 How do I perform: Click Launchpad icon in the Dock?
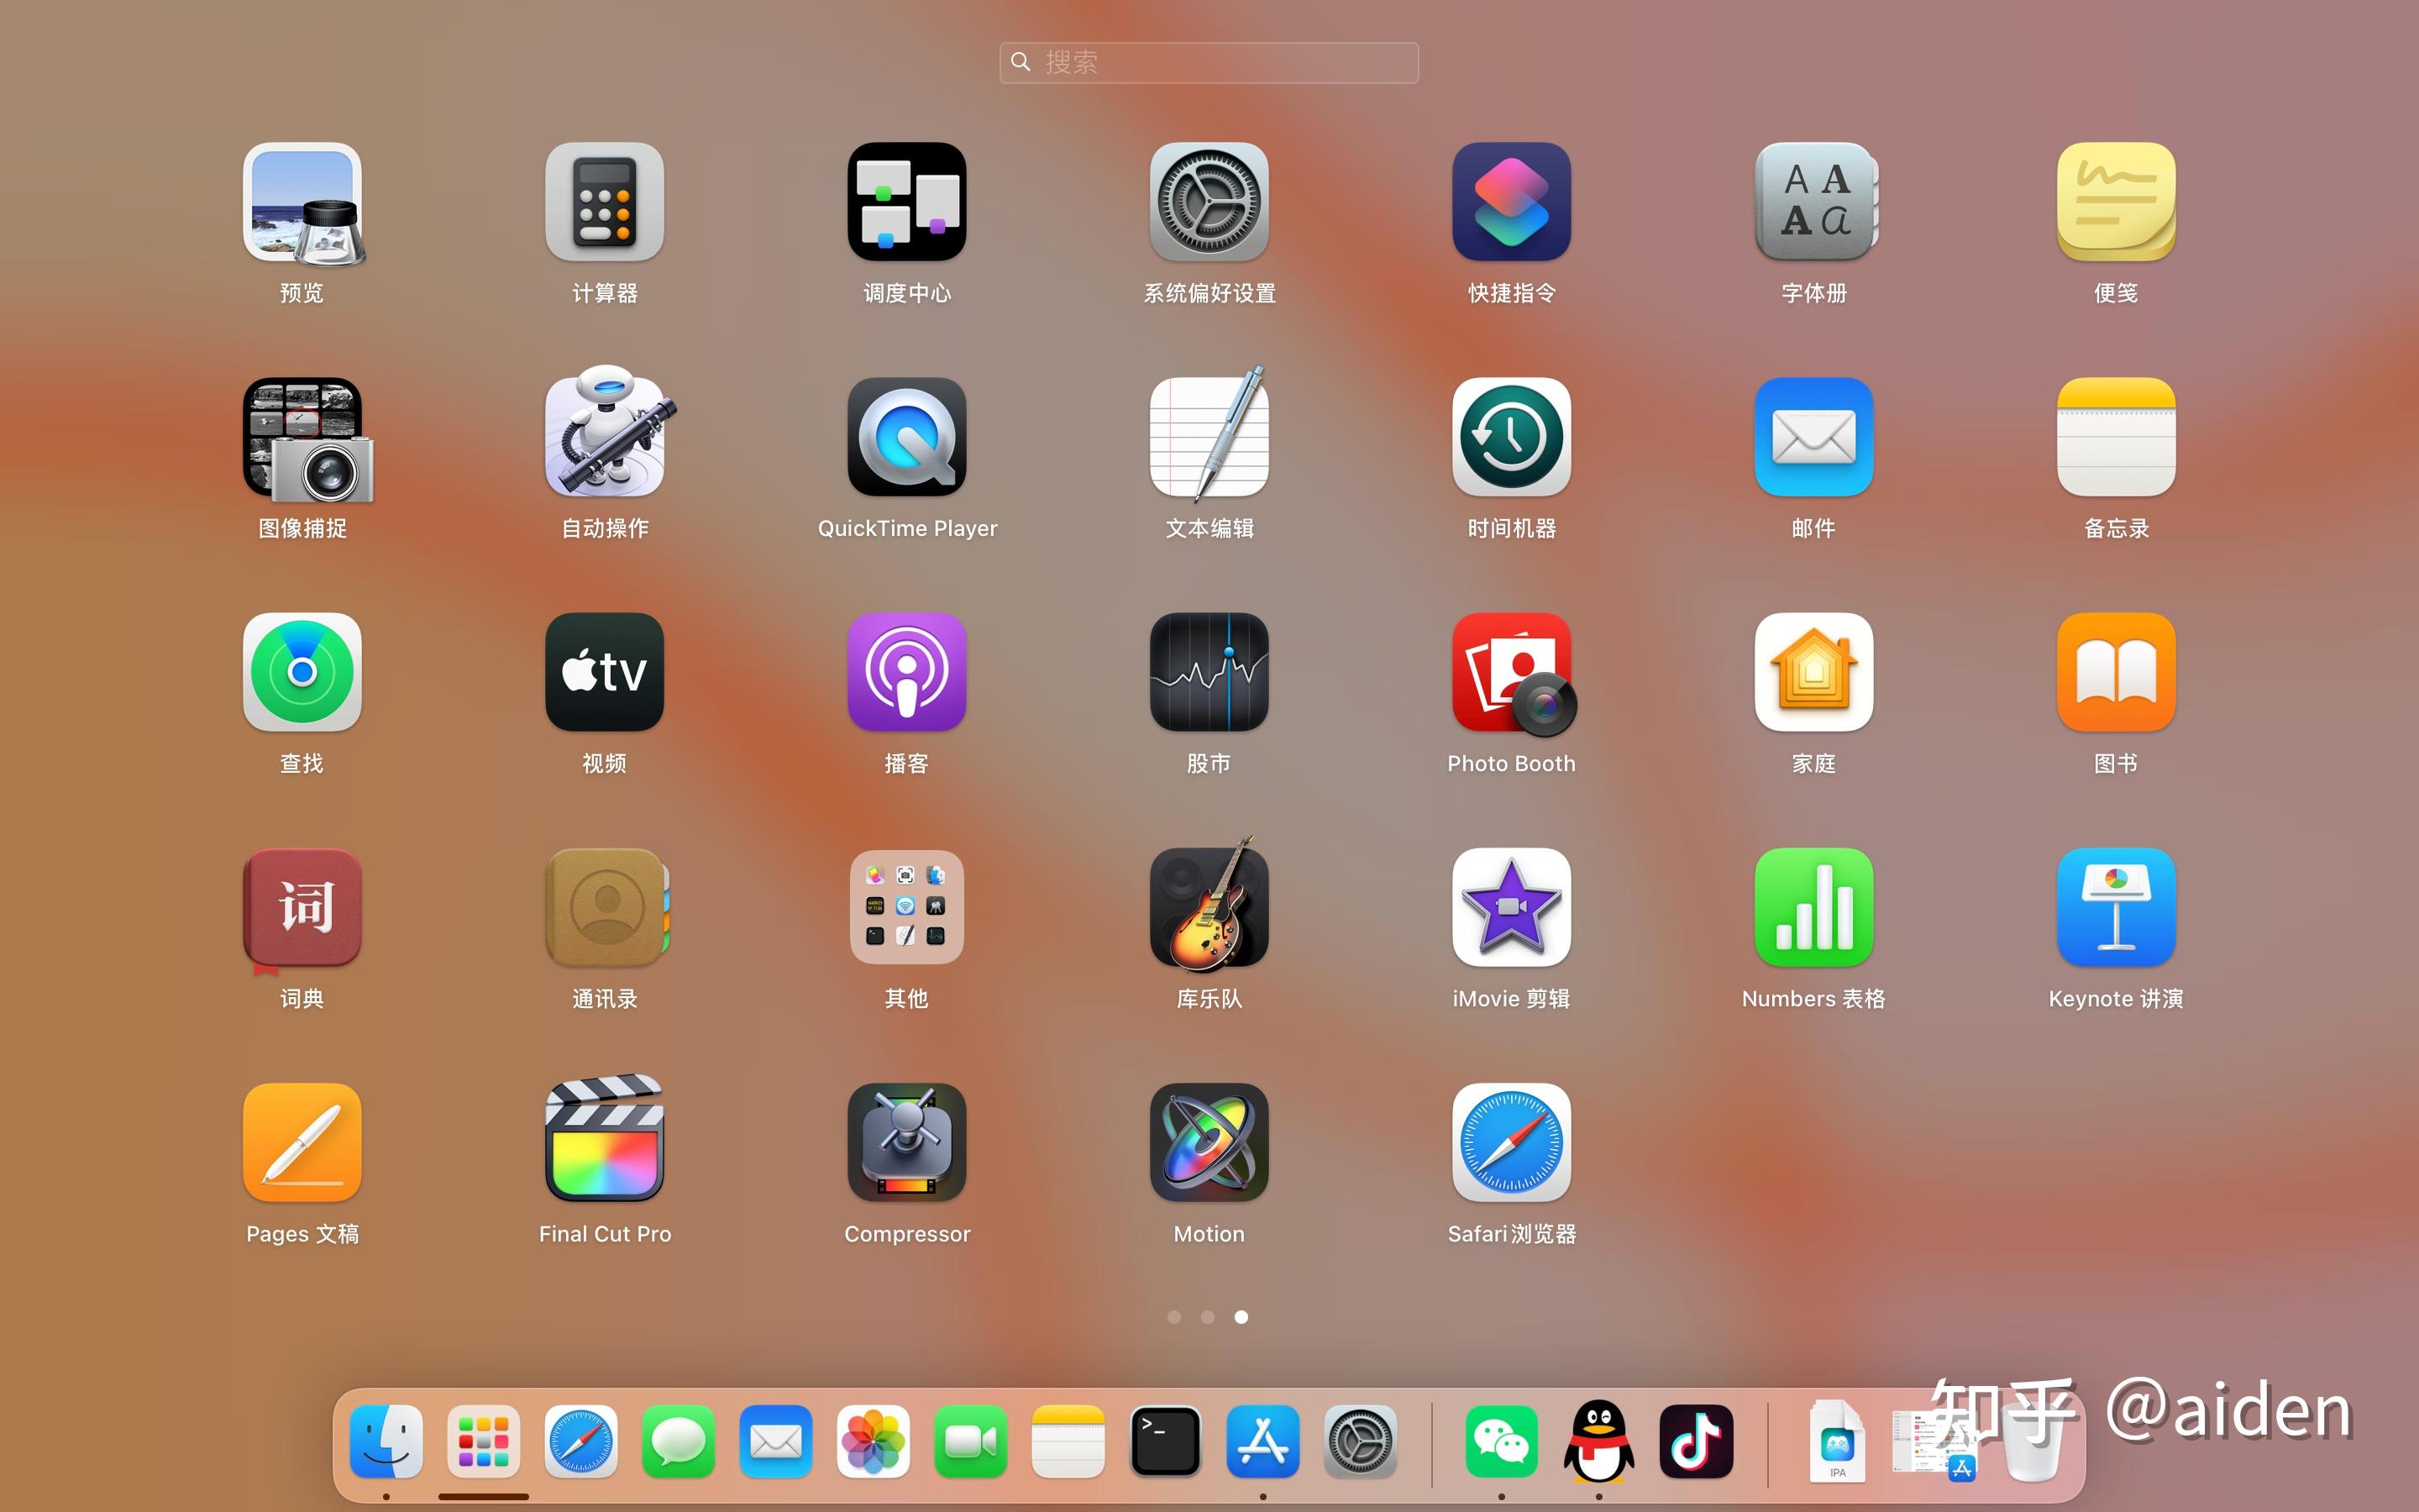pyautogui.click(x=484, y=1441)
